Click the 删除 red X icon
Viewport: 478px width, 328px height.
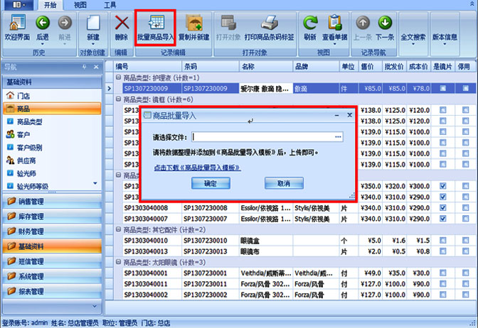tap(122, 26)
